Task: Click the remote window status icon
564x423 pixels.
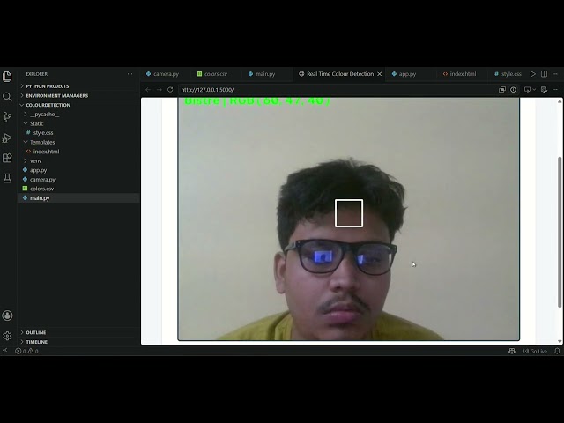Action: [x=4, y=351]
